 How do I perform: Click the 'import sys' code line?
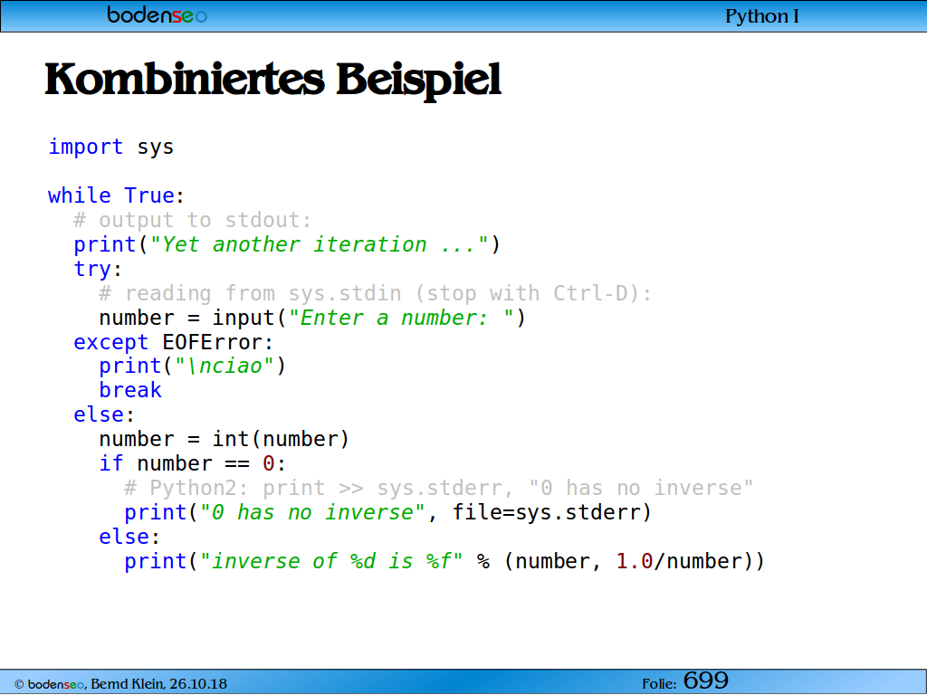[111, 147]
